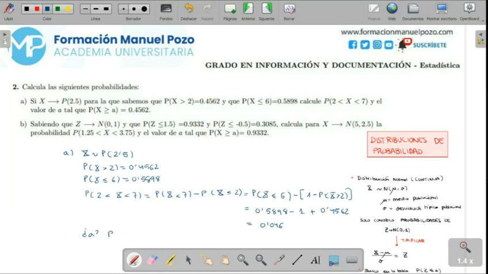The height and width of the screenshot is (274, 488).
Task: Select the interact hand-pointer tool
Action: pyautogui.click(x=207, y=260)
